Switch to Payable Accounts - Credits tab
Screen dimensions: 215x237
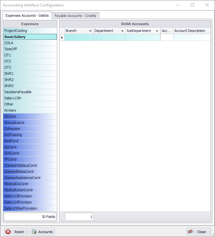click(x=75, y=16)
